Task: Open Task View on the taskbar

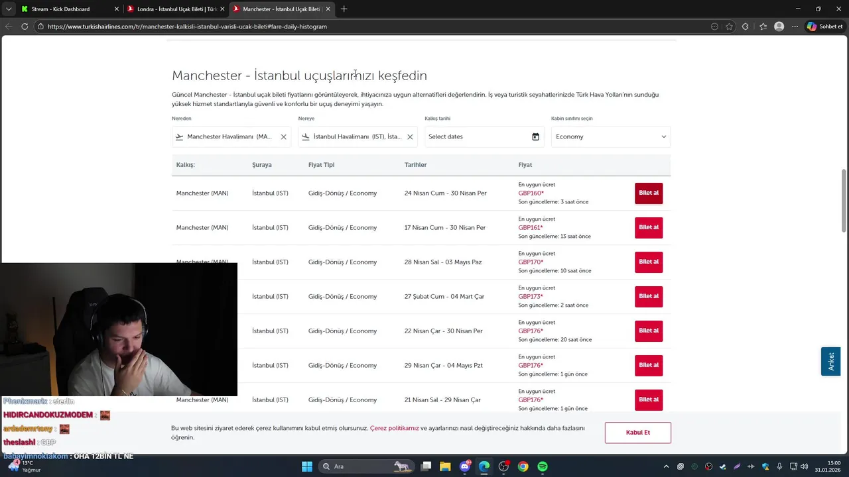Action: point(426,466)
